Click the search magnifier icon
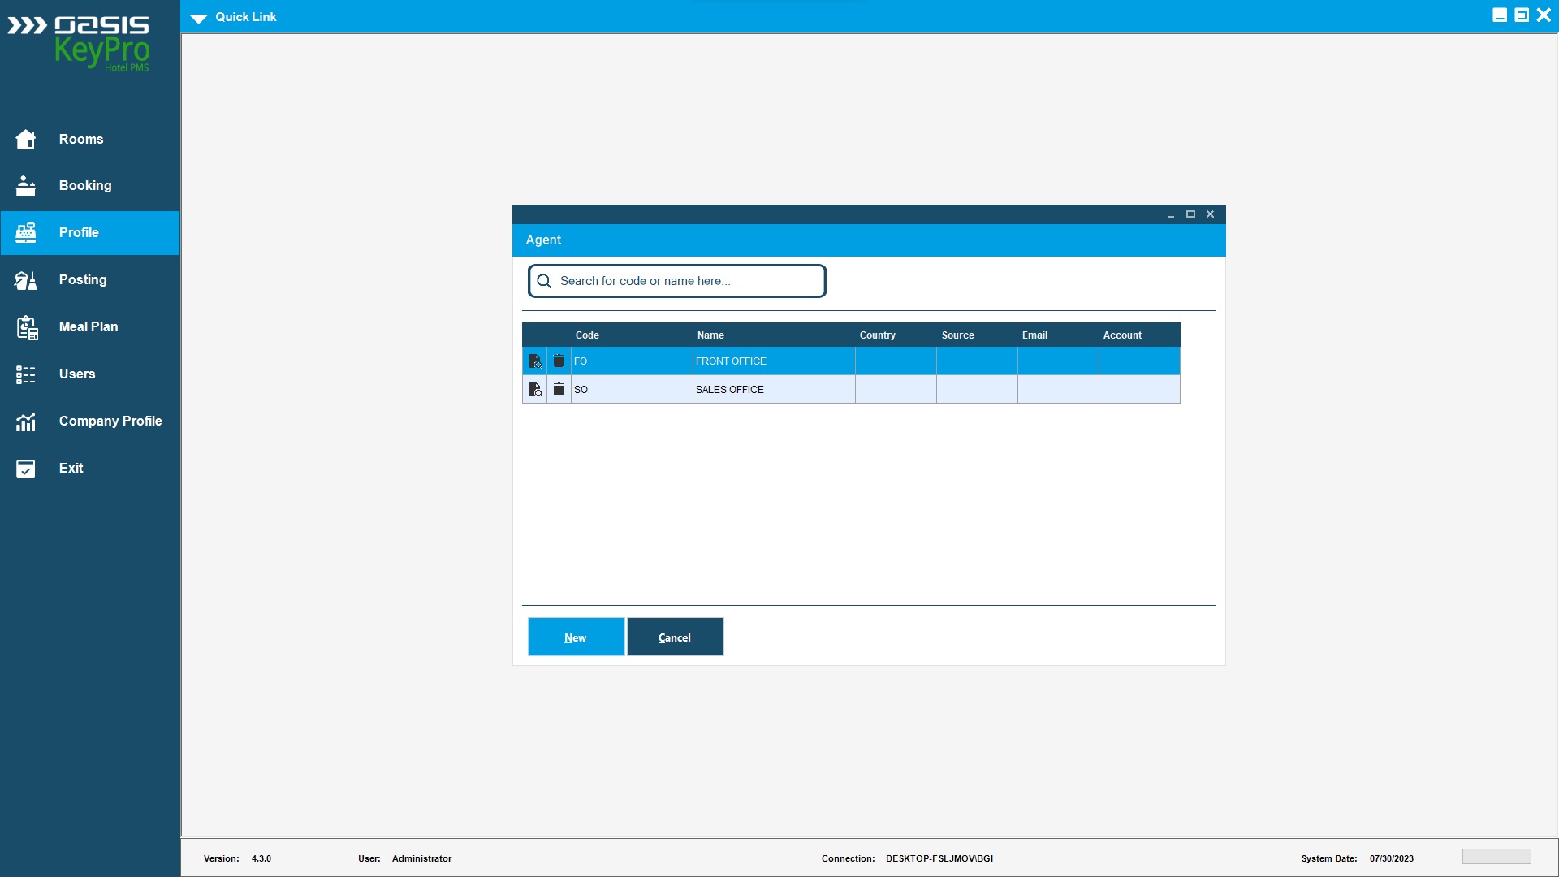 coord(544,281)
